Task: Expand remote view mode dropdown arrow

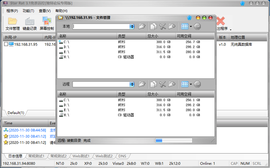Action: click(191, 84)
